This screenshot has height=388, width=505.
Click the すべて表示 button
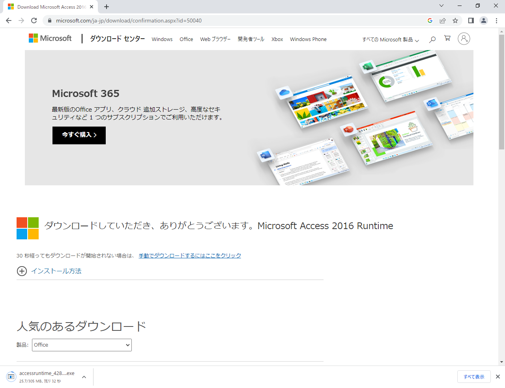point(474,377)
